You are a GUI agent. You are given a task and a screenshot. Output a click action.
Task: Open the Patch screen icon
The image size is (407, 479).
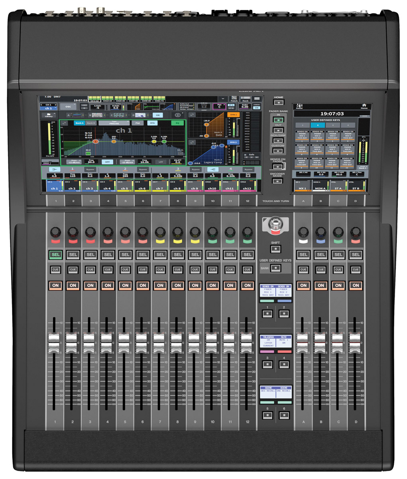tap(234, 99)
